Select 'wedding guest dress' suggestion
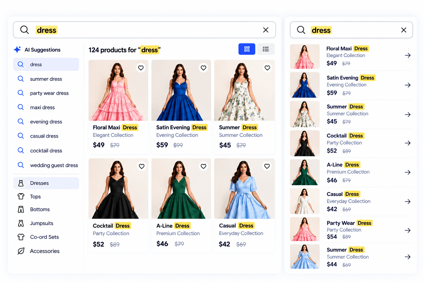The height and width of the screenshot is (283, 424). (46, 165)
